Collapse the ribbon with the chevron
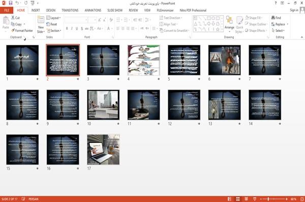Image resolution: width=305 pixels, height=202 pixels. pos(301,37)
